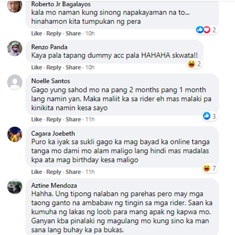Screen dimensions: 235x235
Task: Reply to Renzo Panda's comment
Action: tap(54, 67)
